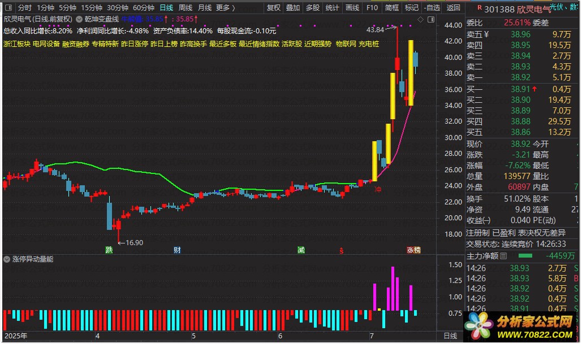Open the 复权 adjustment option

(274, 7)
